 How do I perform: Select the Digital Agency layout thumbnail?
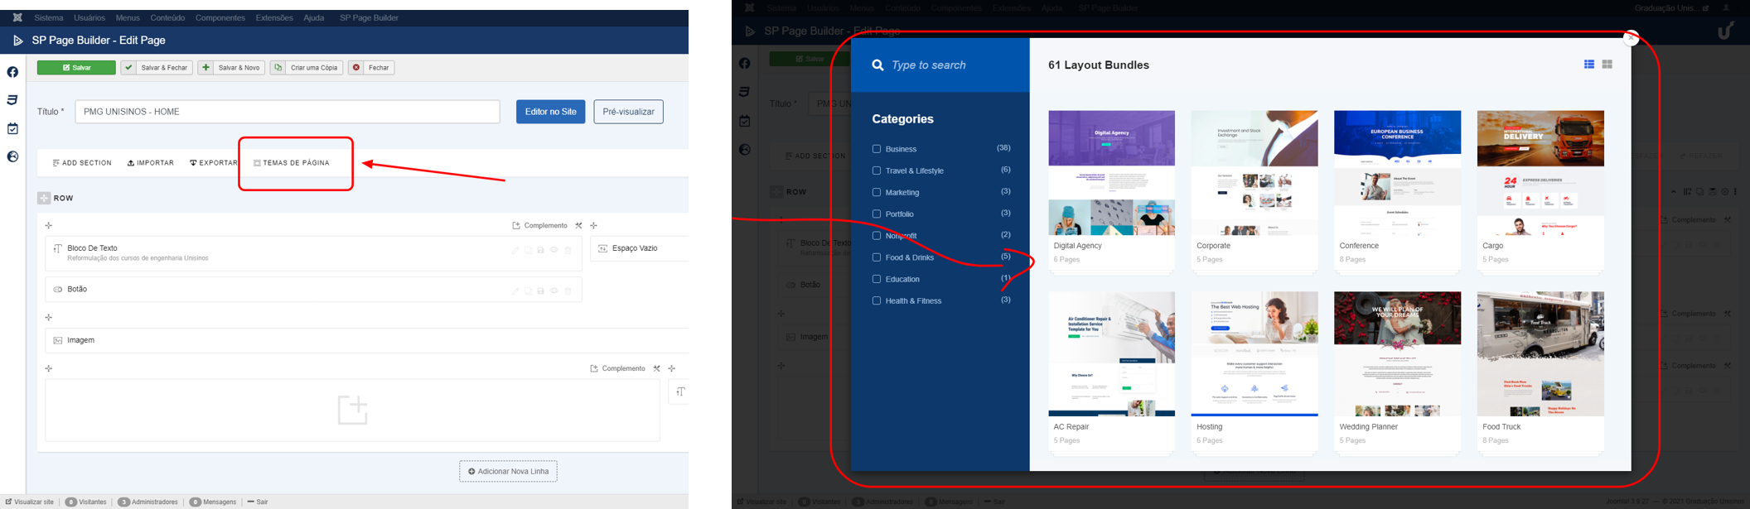click(1111, 172)
